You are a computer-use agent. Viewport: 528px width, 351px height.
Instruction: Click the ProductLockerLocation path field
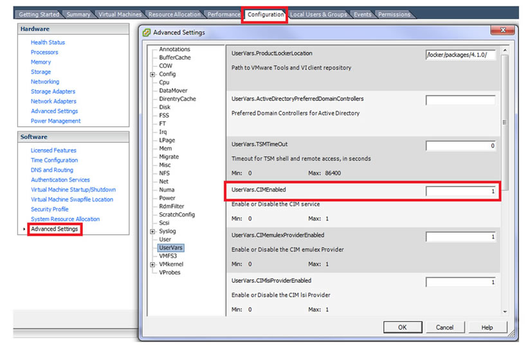click(460, 55)
